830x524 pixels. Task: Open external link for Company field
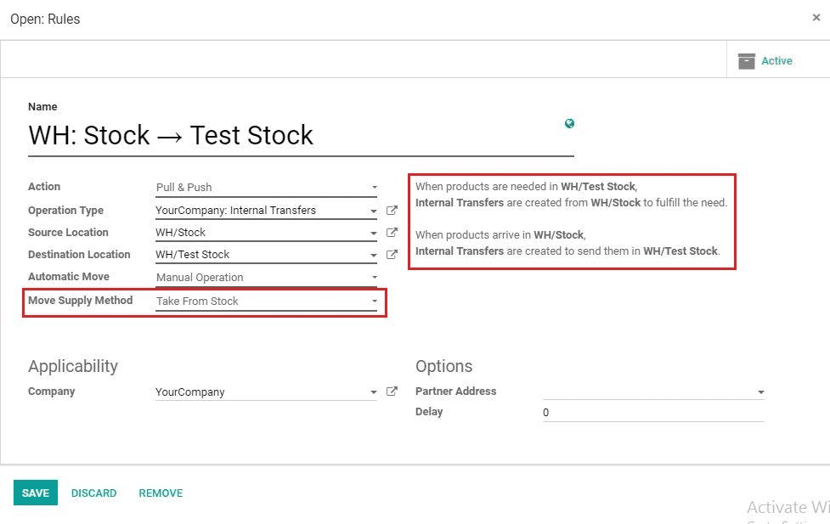(x=392, y=392)
